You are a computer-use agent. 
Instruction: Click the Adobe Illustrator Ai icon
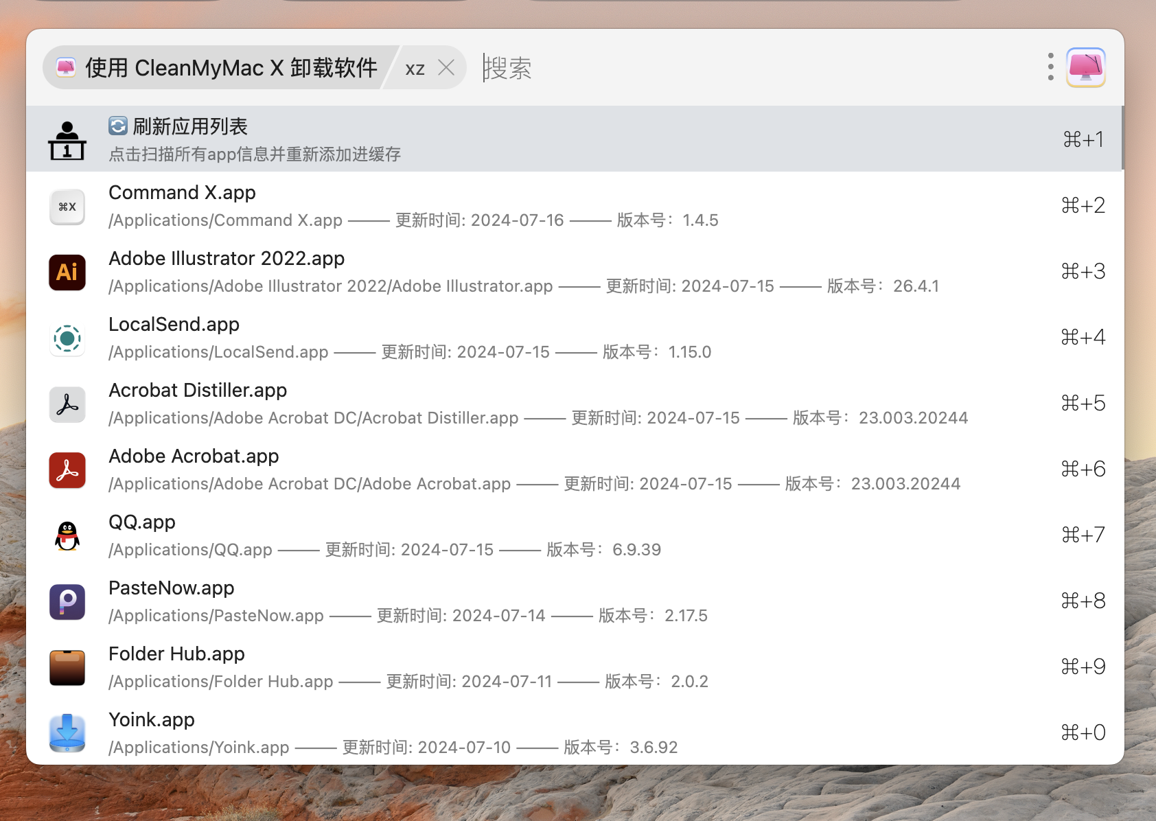tap(67, 273)
